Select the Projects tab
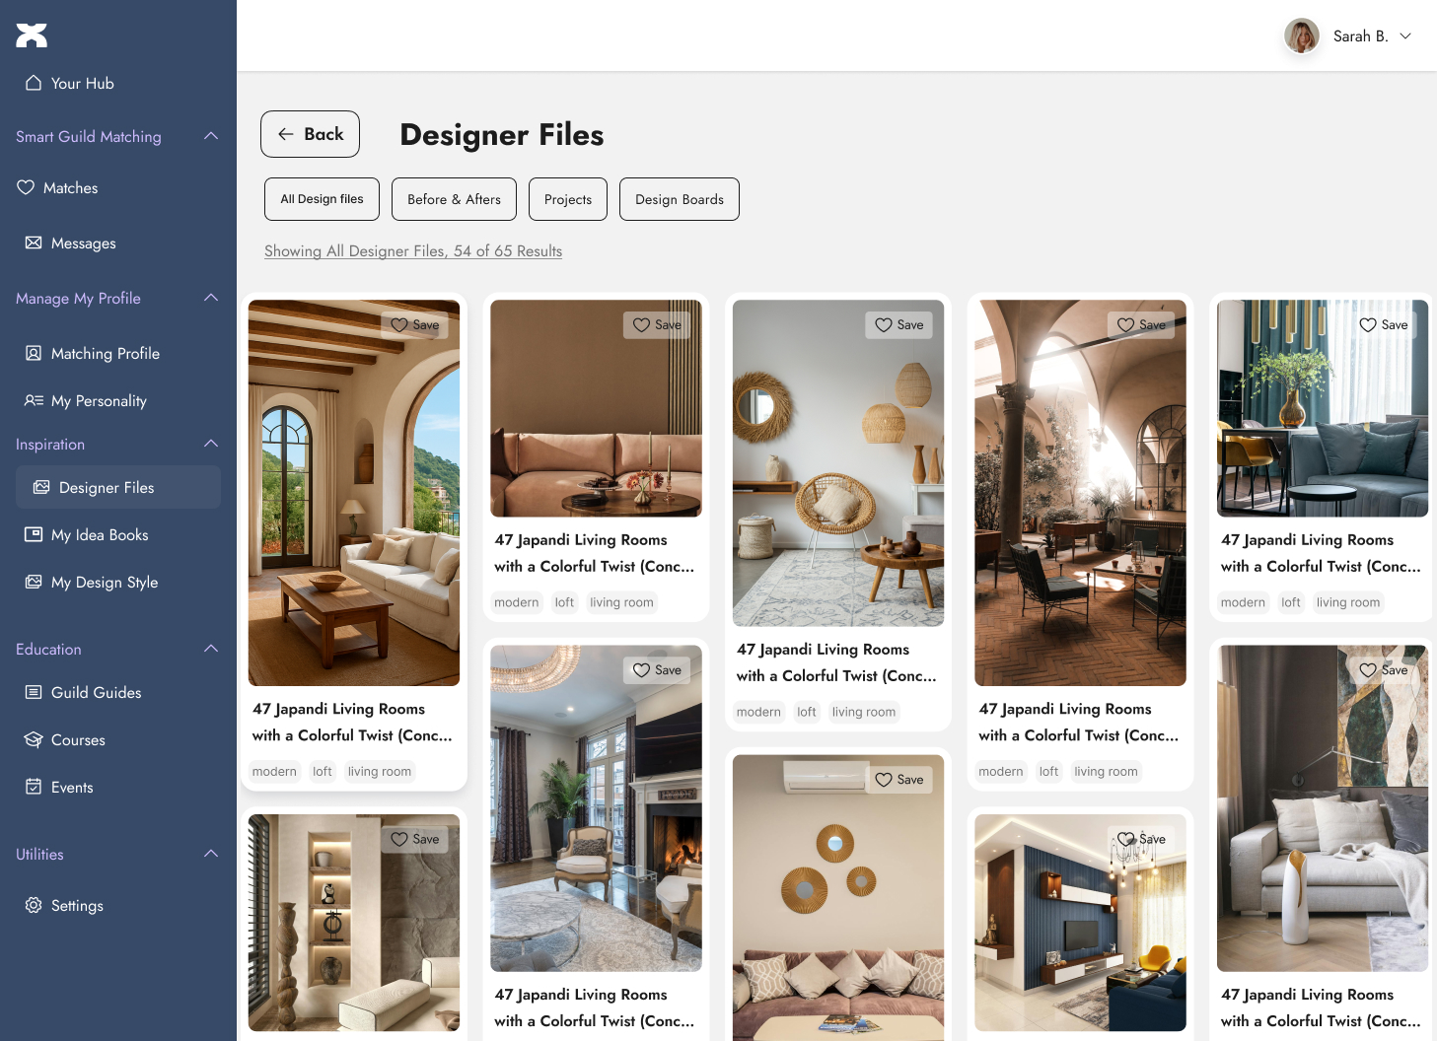This screenshot has width=1437, height=1041. [568, 199]
